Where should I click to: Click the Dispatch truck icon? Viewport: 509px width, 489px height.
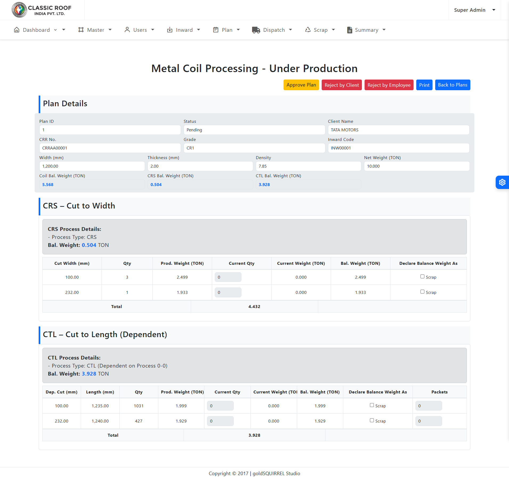click(x=256, y=30)
